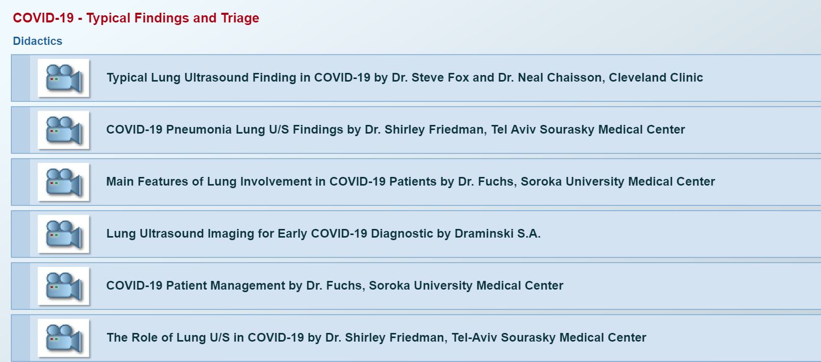The image size is (821, 362).
Task: Select the Main Features of Lung Involvement title text
Action: pyautogui.click(x=411, y=182)
